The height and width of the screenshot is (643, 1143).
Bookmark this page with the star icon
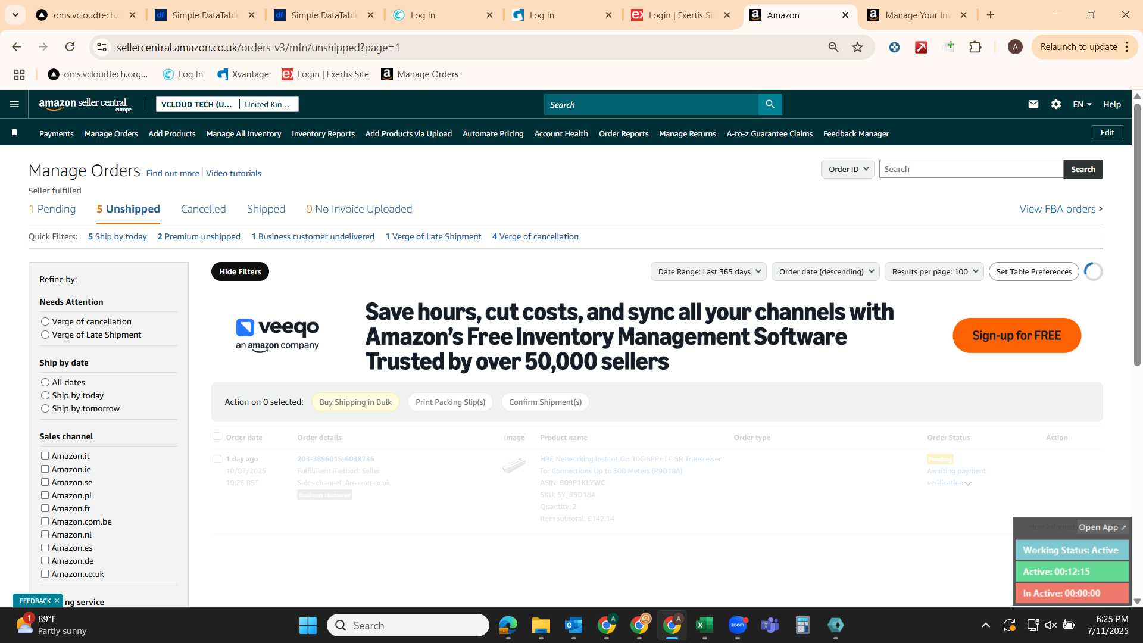pyautogui.click(x=857, y=47)
